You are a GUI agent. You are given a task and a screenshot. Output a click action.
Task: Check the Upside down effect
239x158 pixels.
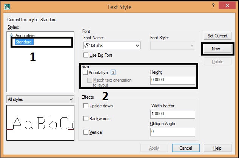pyautogui.click(x=86, y=106)
